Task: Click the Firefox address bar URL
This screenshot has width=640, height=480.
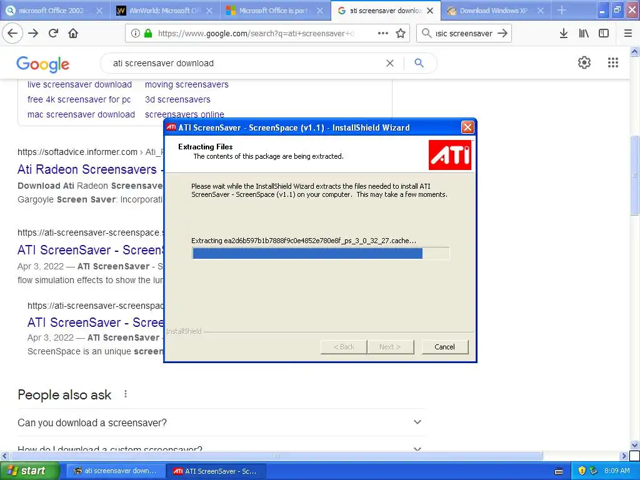Action: tap(257, 34)
